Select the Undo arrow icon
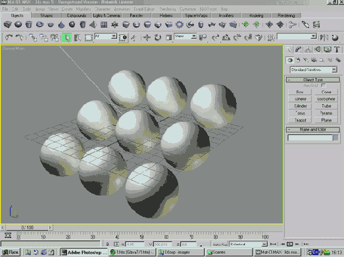Screen dimensions: 344x257 (x=9, y=37)
